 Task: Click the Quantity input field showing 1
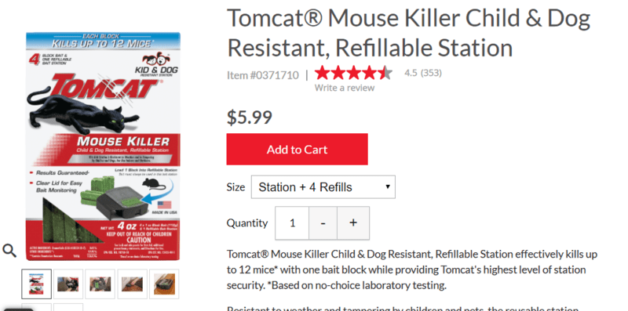point(292,223)
